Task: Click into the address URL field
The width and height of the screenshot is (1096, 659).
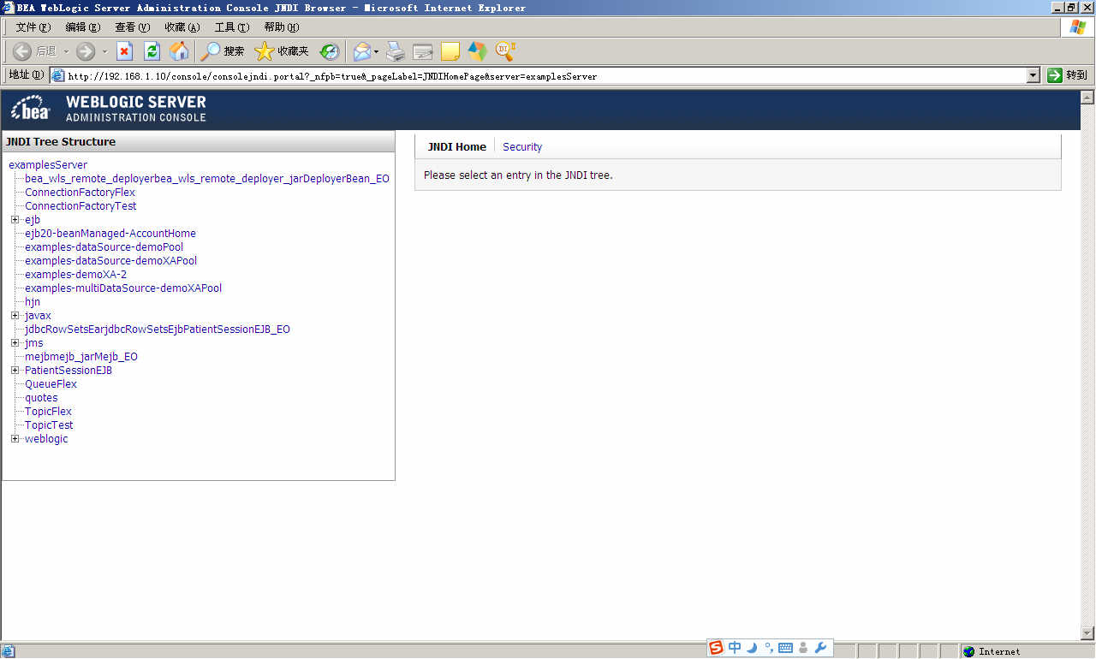Action: pos(546,76)
